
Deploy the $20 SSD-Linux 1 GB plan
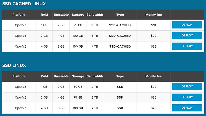pyautogui.click(x=187, y=87)
